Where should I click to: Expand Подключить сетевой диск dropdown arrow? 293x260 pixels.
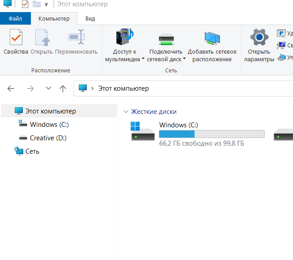coord(184,59)
